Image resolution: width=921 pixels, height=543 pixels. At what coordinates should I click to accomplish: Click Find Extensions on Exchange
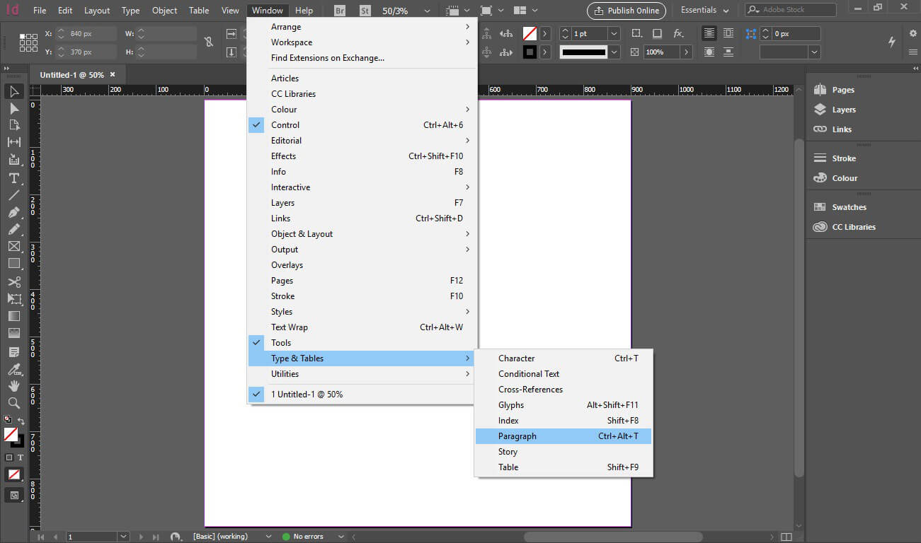pyautogui.click(x=362, y=58)
